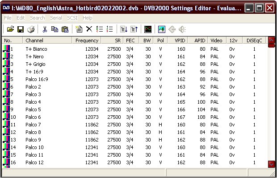Viewport: 277px width, 178px height.
Task: Select the Palco 12 channel
Action: (34, 162)
